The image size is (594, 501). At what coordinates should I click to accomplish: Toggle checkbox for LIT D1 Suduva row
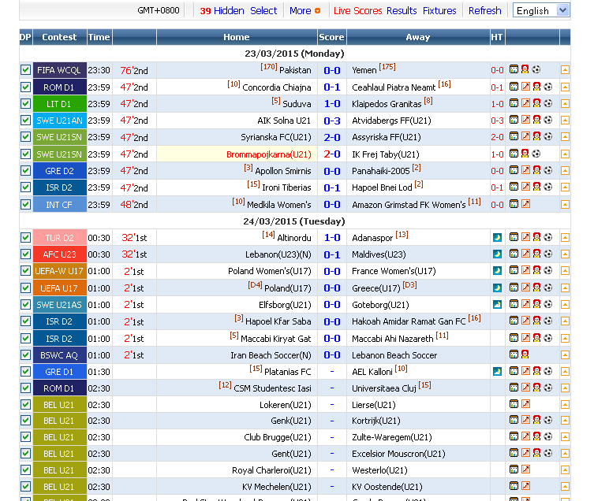pos(25,104)
